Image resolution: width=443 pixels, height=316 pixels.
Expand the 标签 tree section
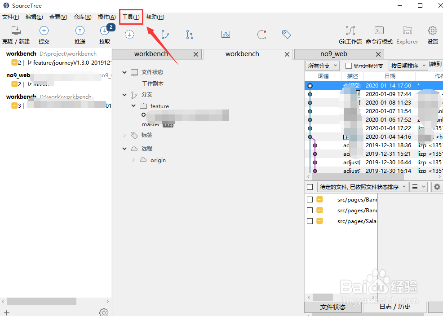(x=124, y=136)
